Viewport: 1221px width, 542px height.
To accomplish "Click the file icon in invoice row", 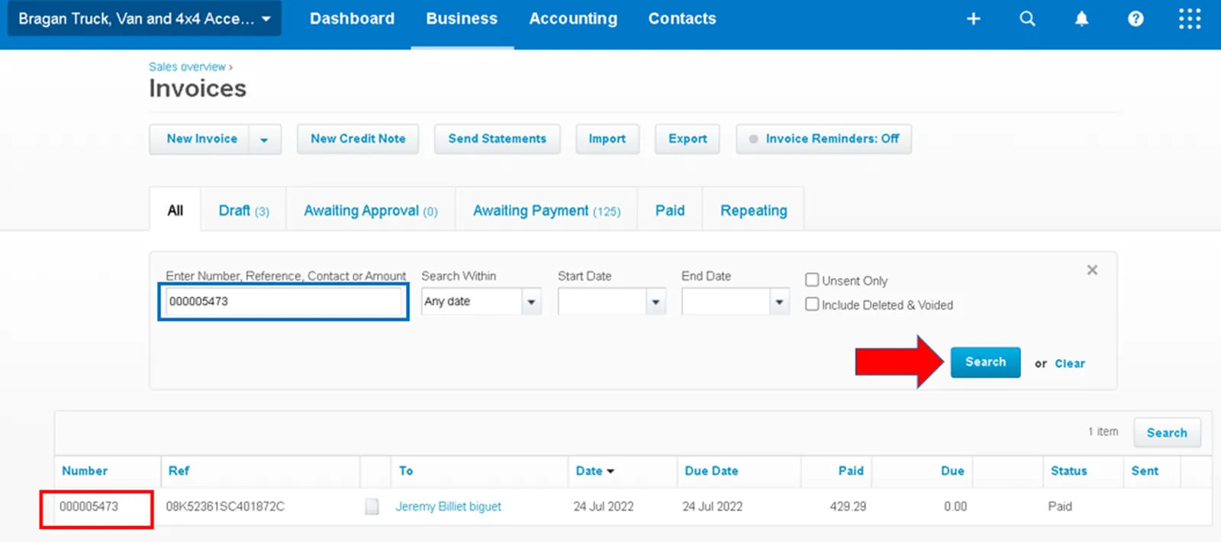I will pos(372,506).
